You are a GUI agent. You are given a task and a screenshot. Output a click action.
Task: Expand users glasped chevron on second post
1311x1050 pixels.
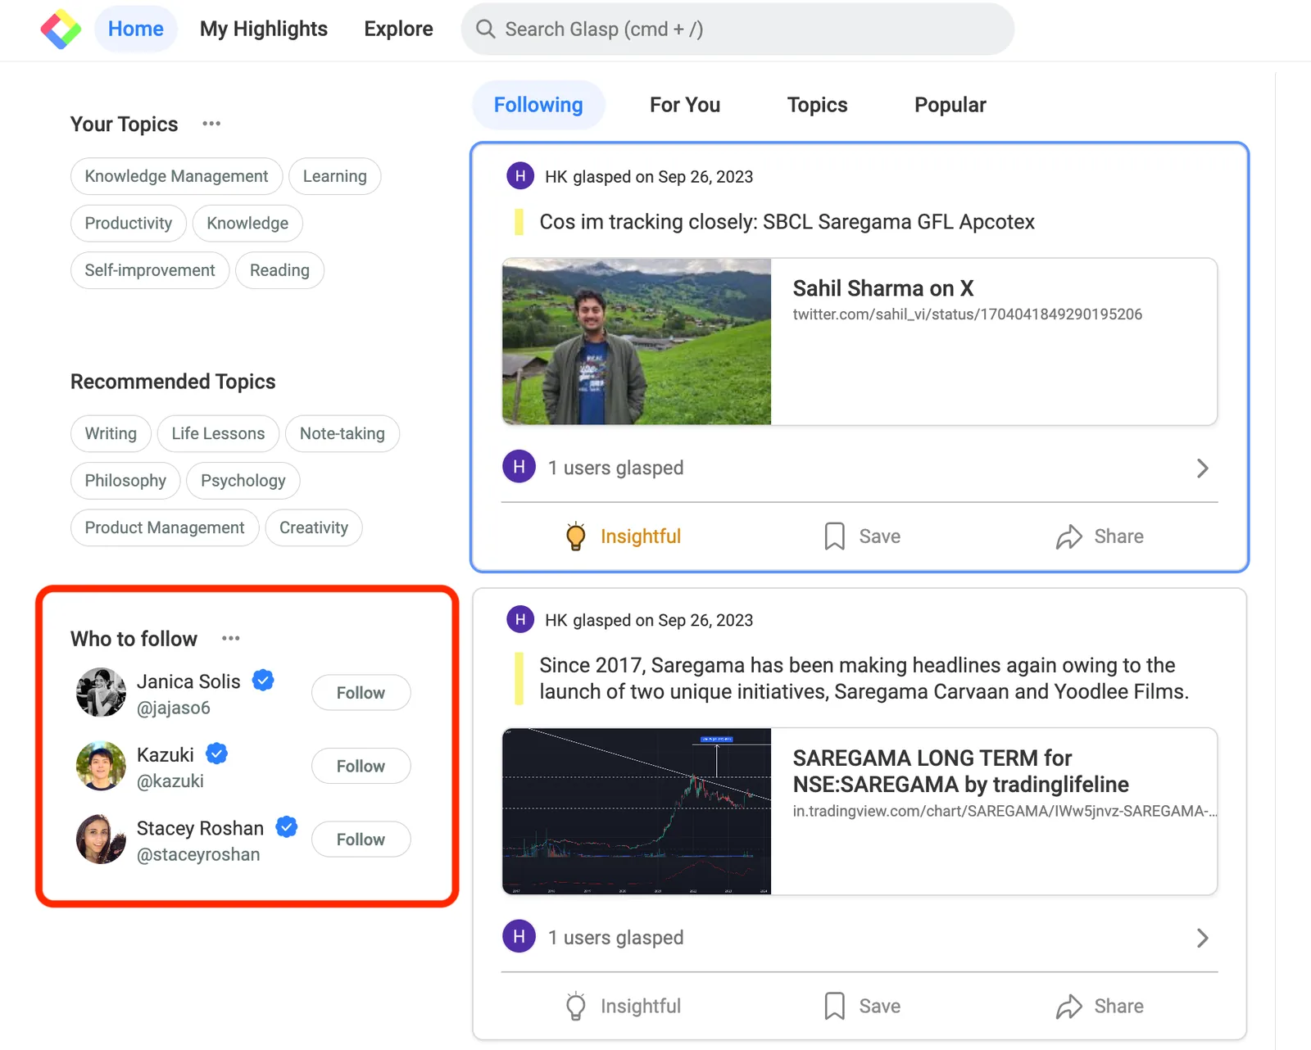[1202, 938]
